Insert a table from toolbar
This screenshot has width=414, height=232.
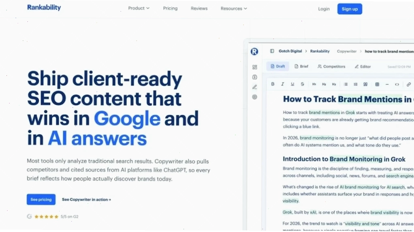(377, 84)
